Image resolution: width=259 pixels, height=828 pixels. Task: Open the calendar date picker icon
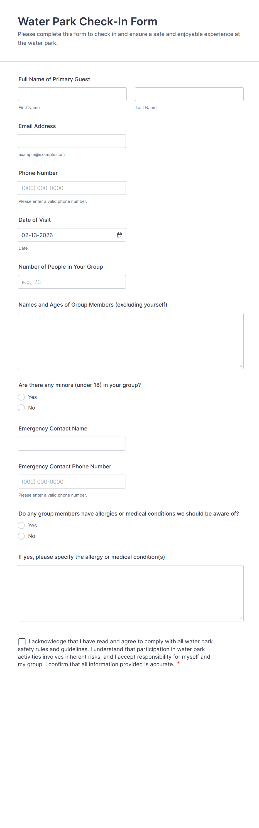(119, 235)
